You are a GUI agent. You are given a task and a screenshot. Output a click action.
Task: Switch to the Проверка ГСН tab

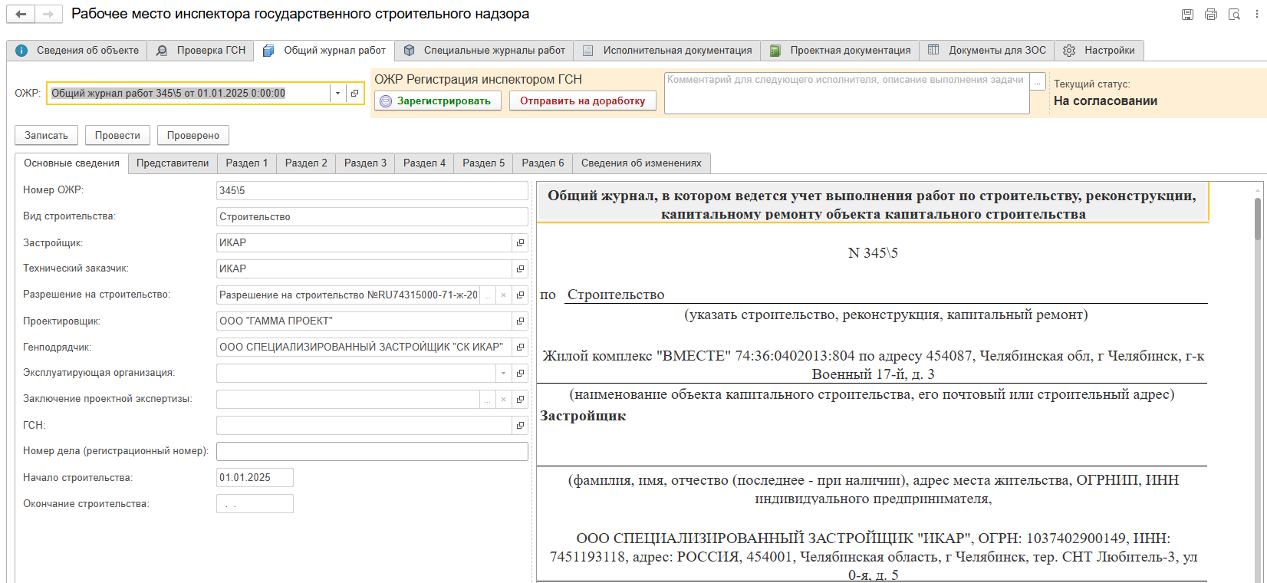pos(201,51)
